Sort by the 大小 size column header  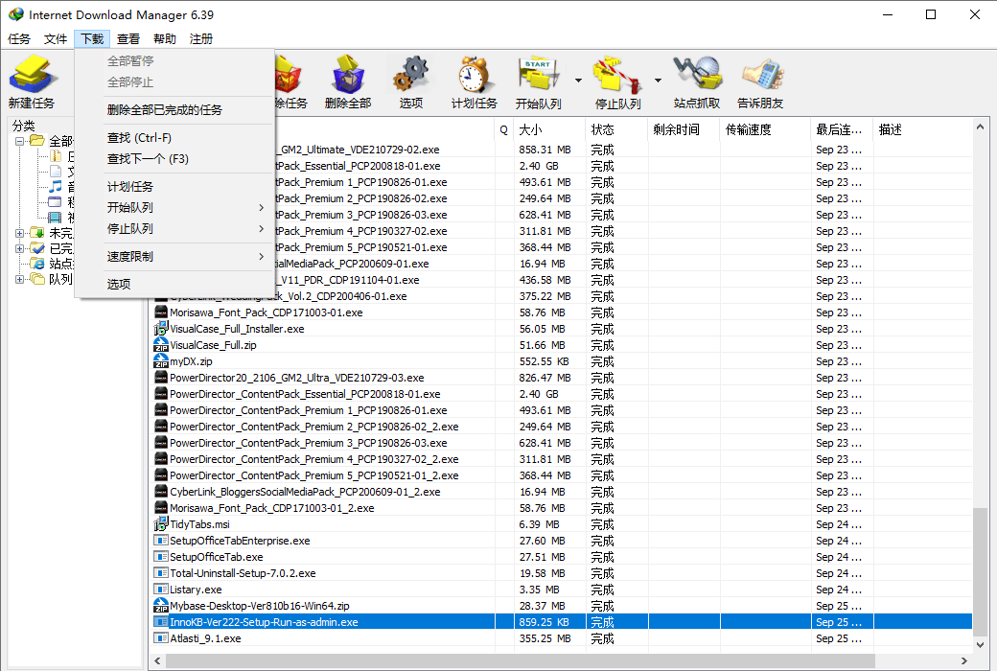tap(548, 129)
